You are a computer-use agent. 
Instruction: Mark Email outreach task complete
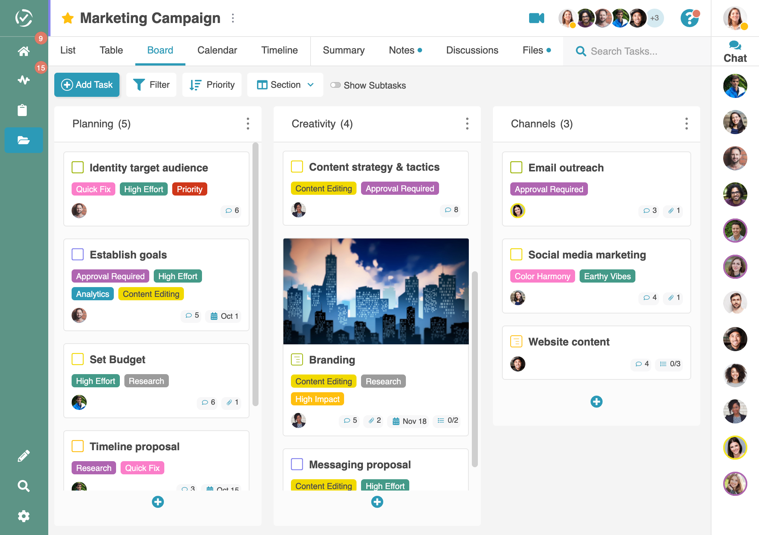click(x=516, y=167)
